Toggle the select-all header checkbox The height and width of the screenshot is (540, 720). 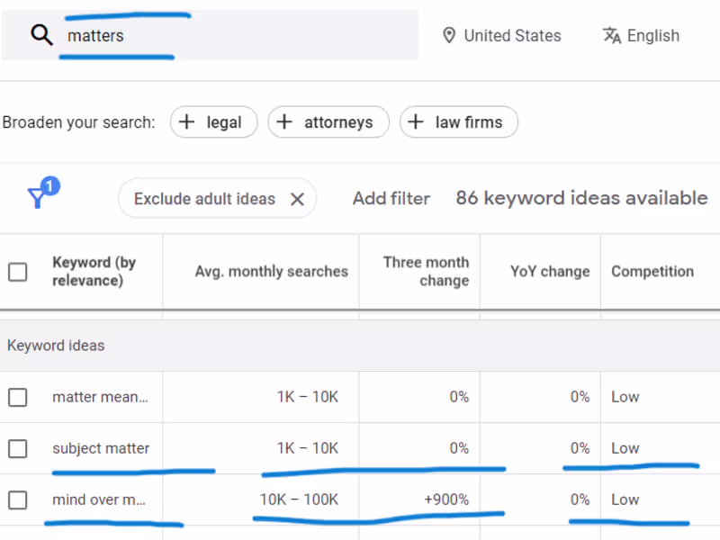pyautogui.click(x=18, y=271)
